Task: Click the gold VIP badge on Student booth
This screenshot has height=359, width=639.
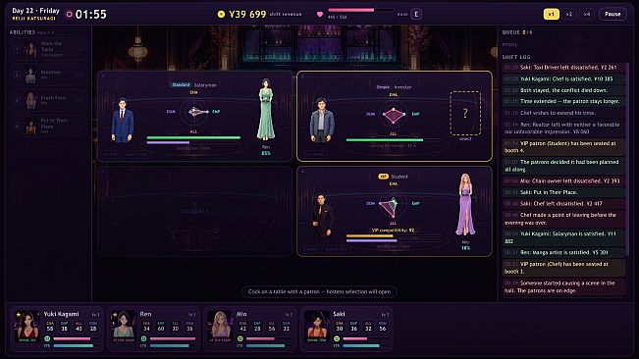Action: click(x=383, y=177)
